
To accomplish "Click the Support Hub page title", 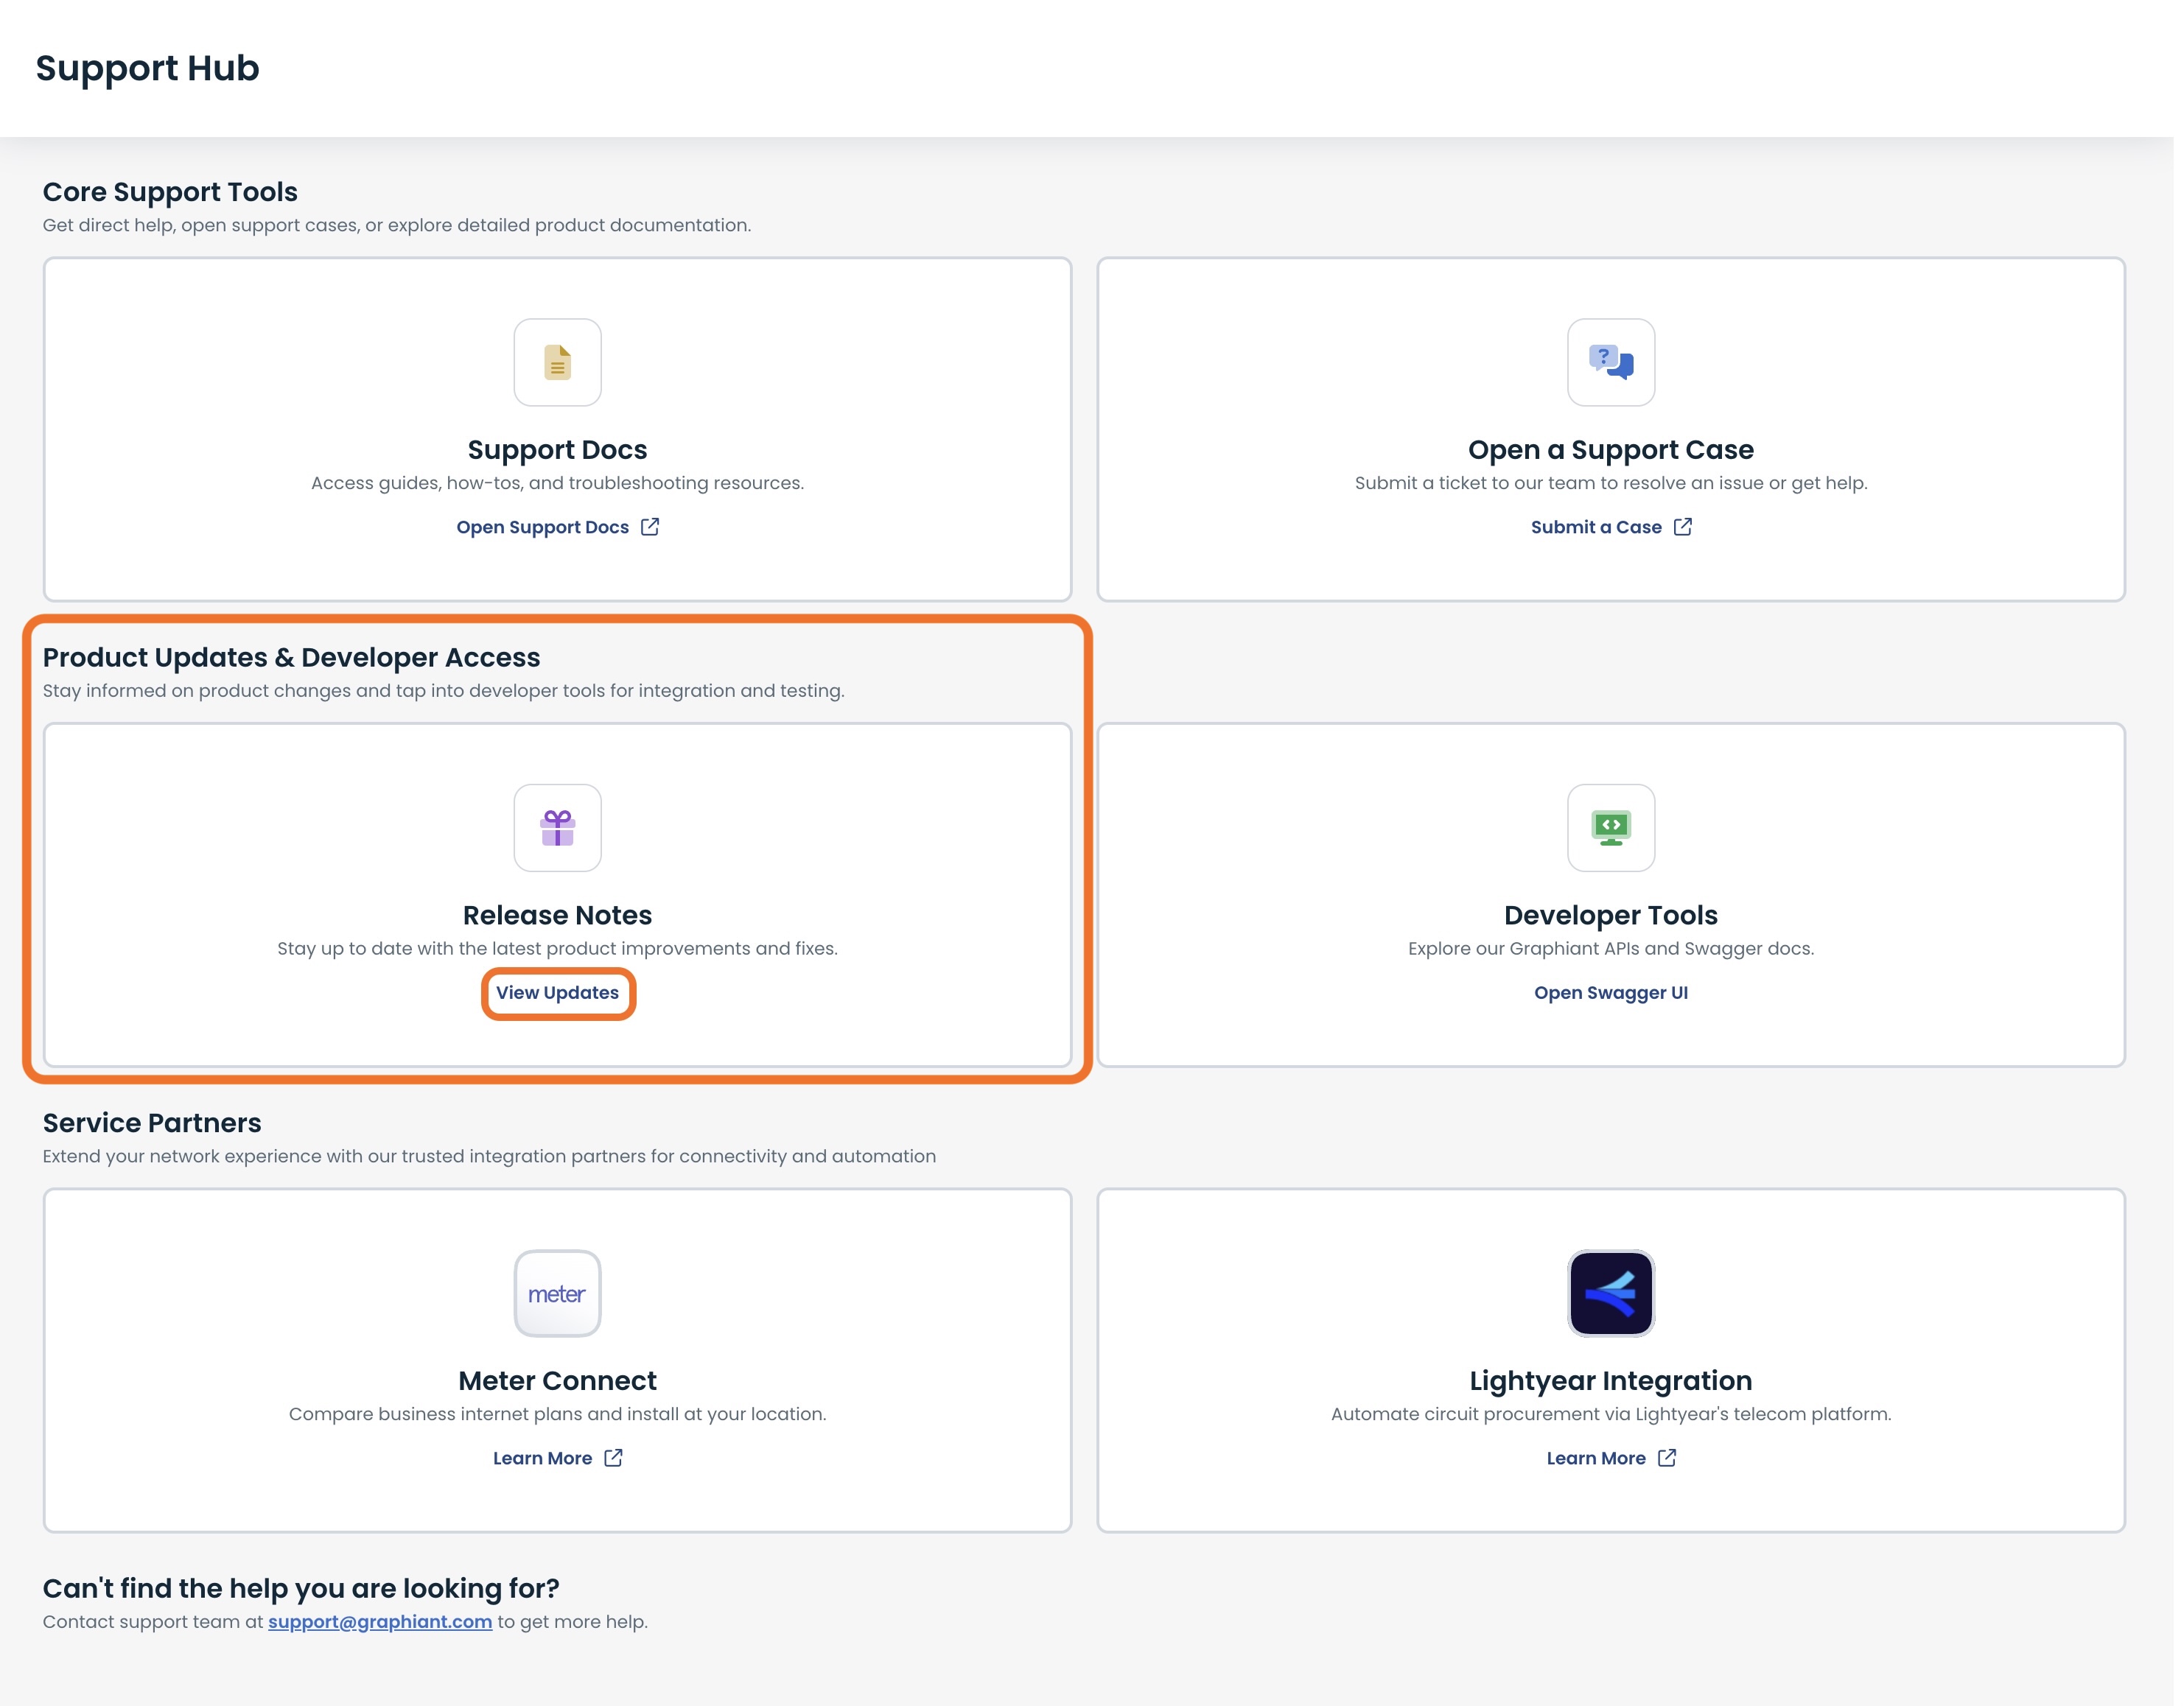I will coord(147,68).
